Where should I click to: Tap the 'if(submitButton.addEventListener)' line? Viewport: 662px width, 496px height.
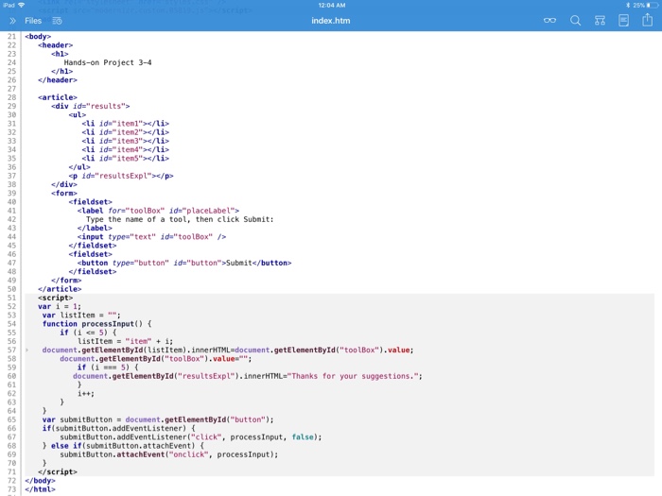click(118, 429)
